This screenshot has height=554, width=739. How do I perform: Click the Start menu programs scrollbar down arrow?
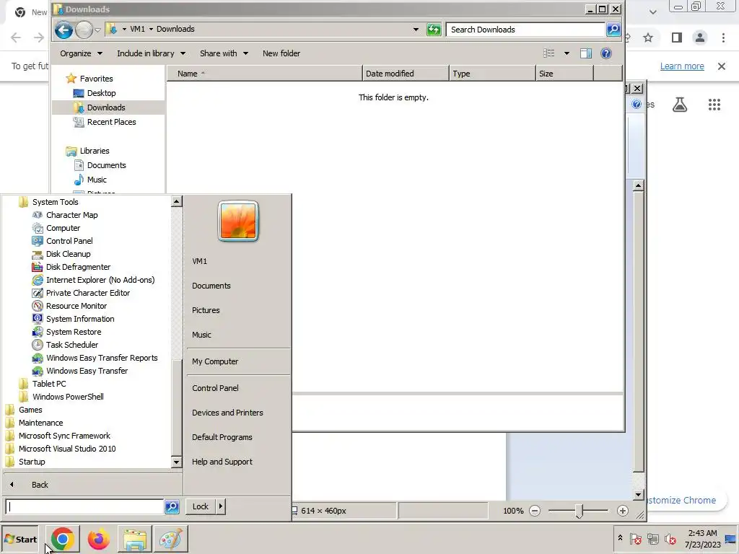(176, 462)
